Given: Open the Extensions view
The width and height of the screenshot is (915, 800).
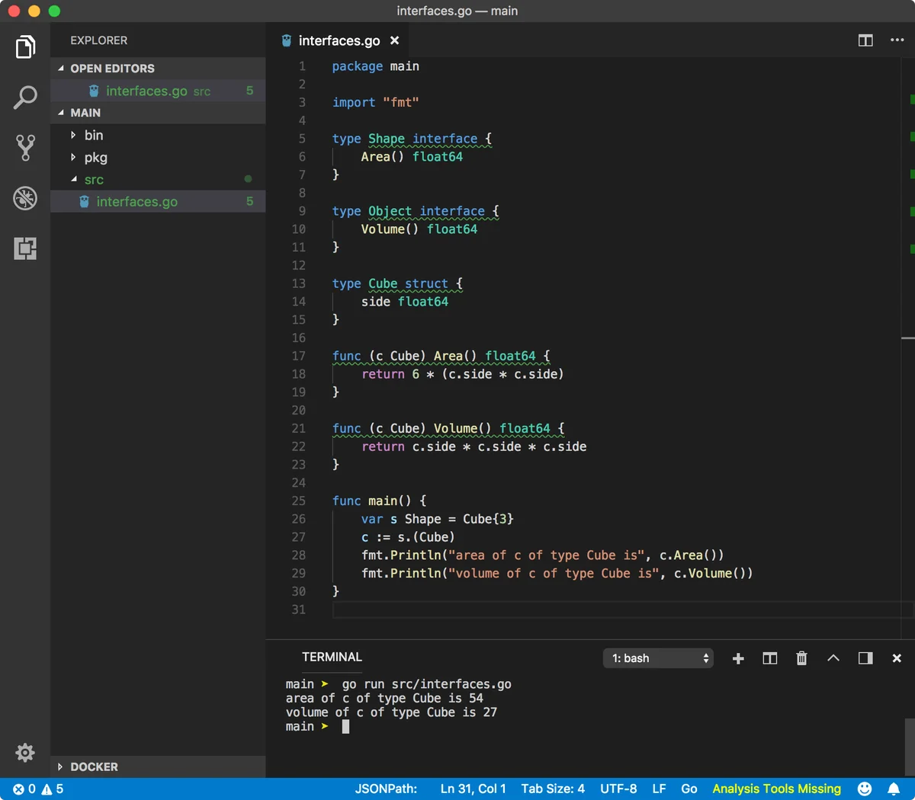Looking at the screenshot, I should point(25,248).
